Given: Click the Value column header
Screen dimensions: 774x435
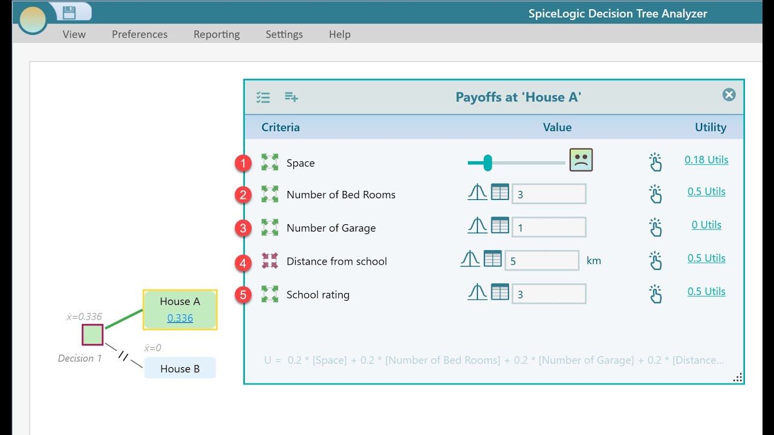Looking at the screenshot, I should point(557,127).
